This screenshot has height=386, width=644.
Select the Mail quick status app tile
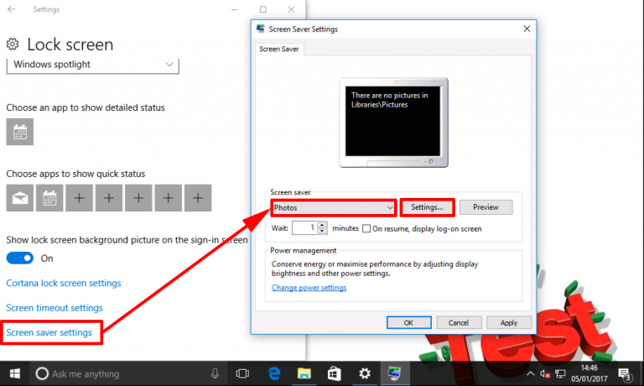(20, 198)
